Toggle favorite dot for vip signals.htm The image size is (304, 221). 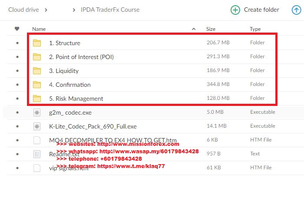17,168
